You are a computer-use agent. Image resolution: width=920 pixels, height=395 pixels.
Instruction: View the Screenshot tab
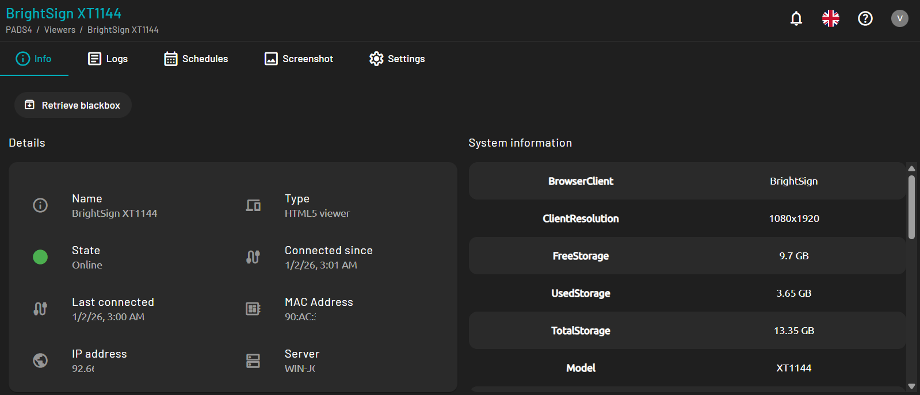point(299,59)
